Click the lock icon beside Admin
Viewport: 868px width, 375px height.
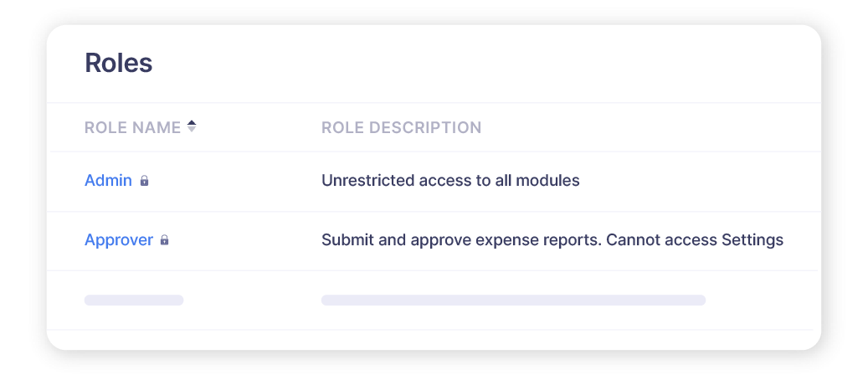coord(144,181)
